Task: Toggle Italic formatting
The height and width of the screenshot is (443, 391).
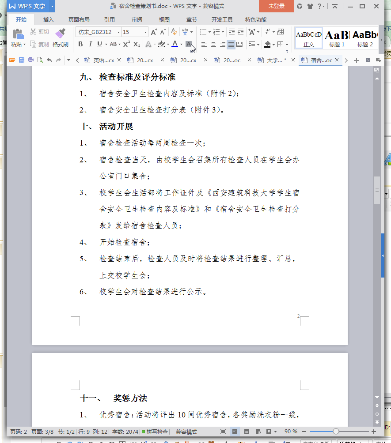Action: click(90, 44)
